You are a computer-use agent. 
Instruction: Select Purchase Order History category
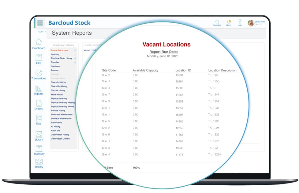pyautogui.click(x=62, y=58)
